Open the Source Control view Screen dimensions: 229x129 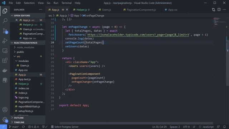5,31
